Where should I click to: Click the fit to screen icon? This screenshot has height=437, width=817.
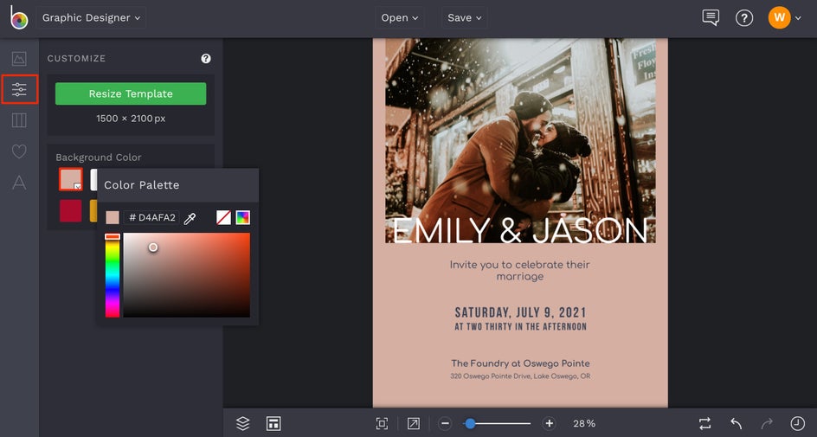(x=382, y=423)
